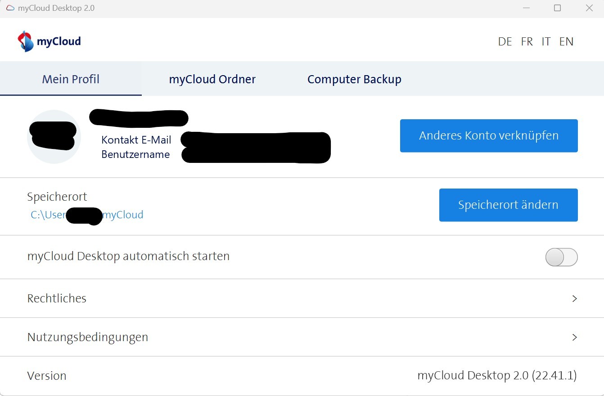Image resolution: width=604 pixels, height=396 pixels.
Task: Click the profile avatar circle
Action: click(x=54, y=137)
